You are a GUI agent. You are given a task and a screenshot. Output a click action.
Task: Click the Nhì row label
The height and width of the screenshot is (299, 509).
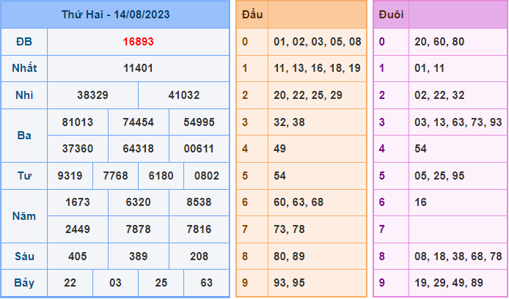pyautogui.click(x=24, y=95)
